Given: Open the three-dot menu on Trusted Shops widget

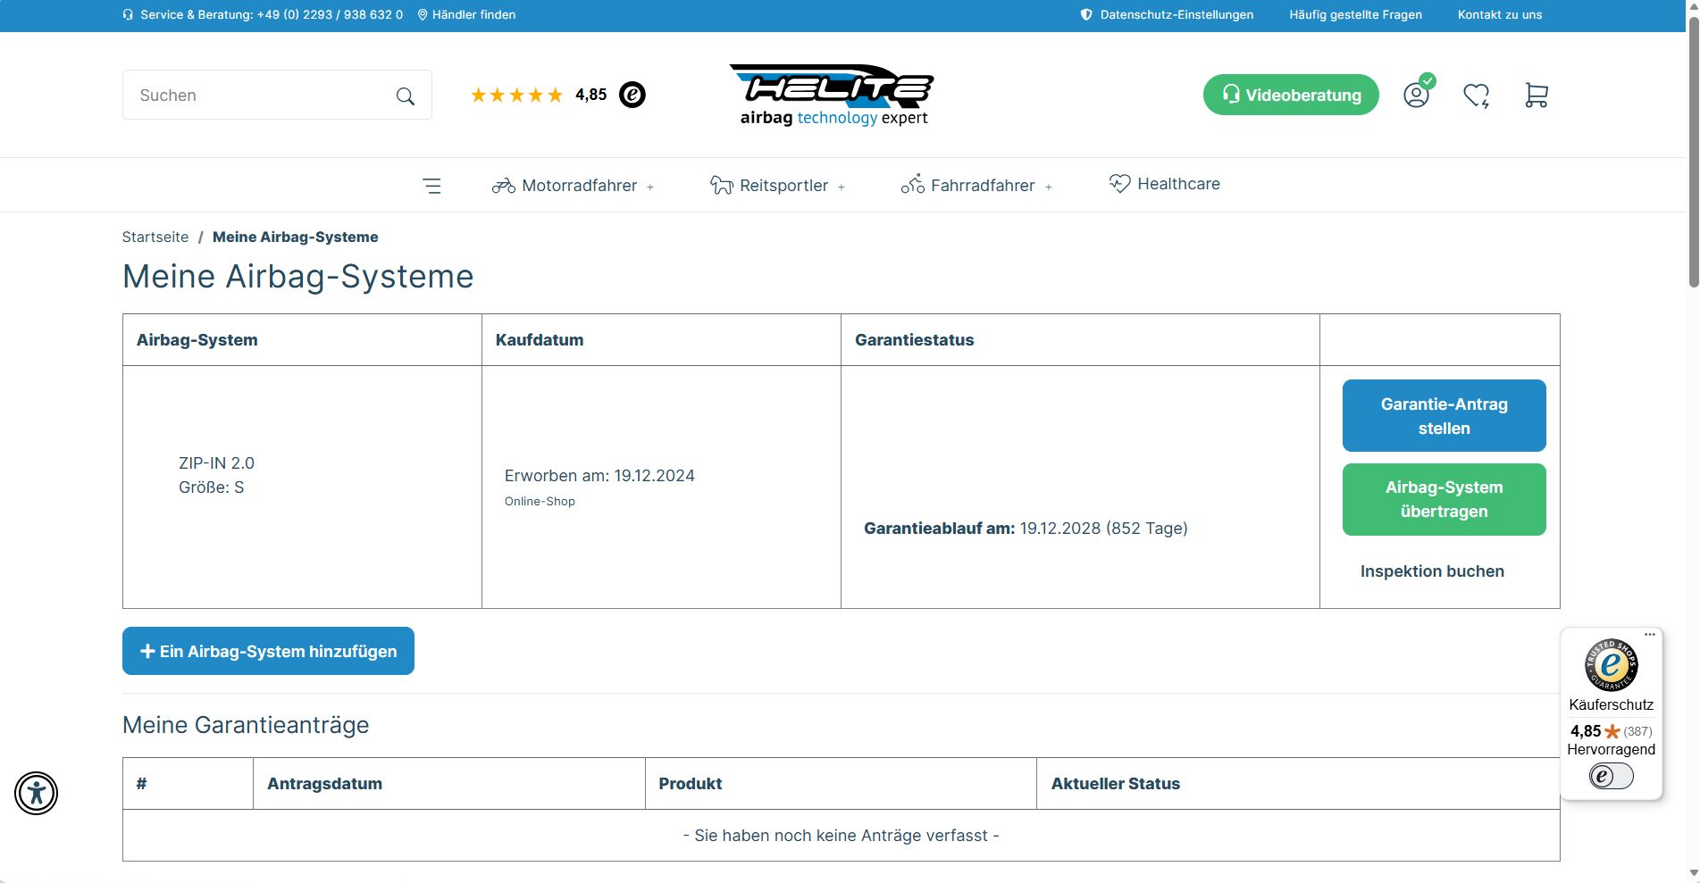Looking at the screenshot, I should (x=1650, y=635).
